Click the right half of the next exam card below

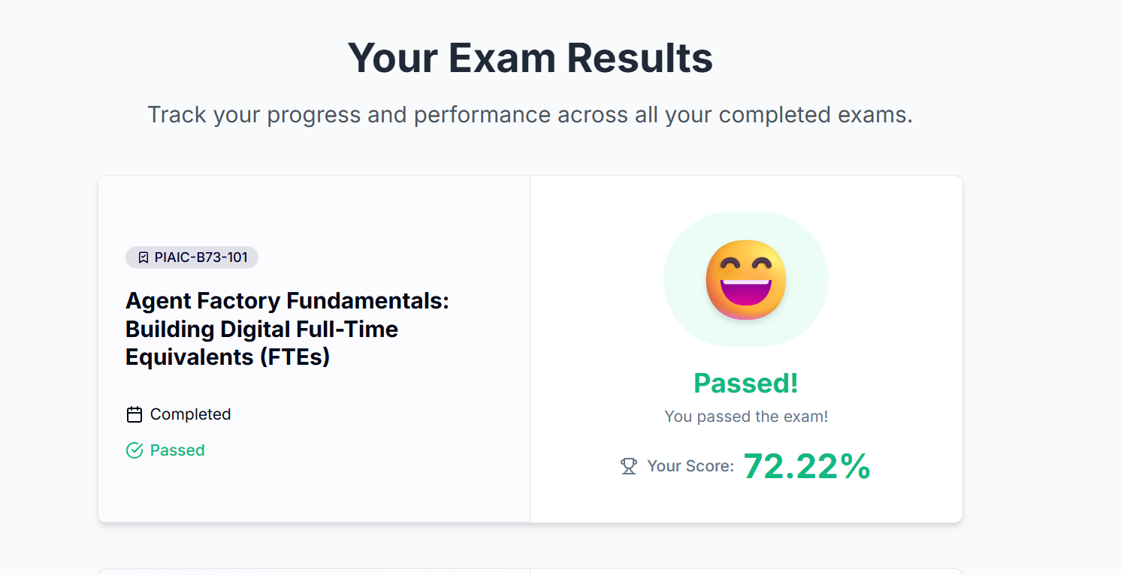click(746, 572)
